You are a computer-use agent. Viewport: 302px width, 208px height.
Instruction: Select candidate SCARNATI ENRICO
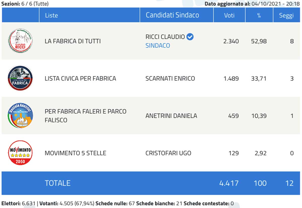[170, 78]
